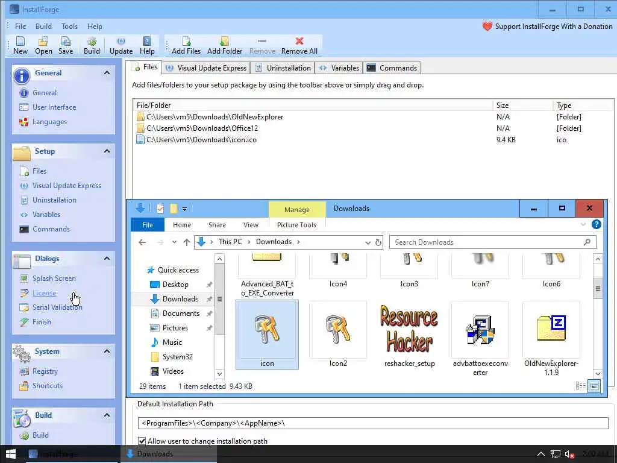This screenshot has height=463, width=617.
Task: Click the New project toolbar icon
Action: [x=20, y=45]
